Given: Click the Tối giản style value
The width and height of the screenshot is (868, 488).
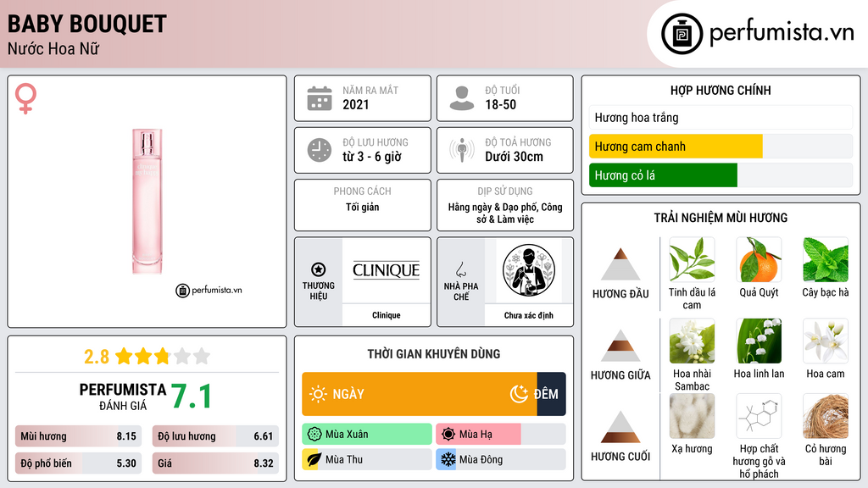Looking at the screenshot, I should click(x=363, y=208).
